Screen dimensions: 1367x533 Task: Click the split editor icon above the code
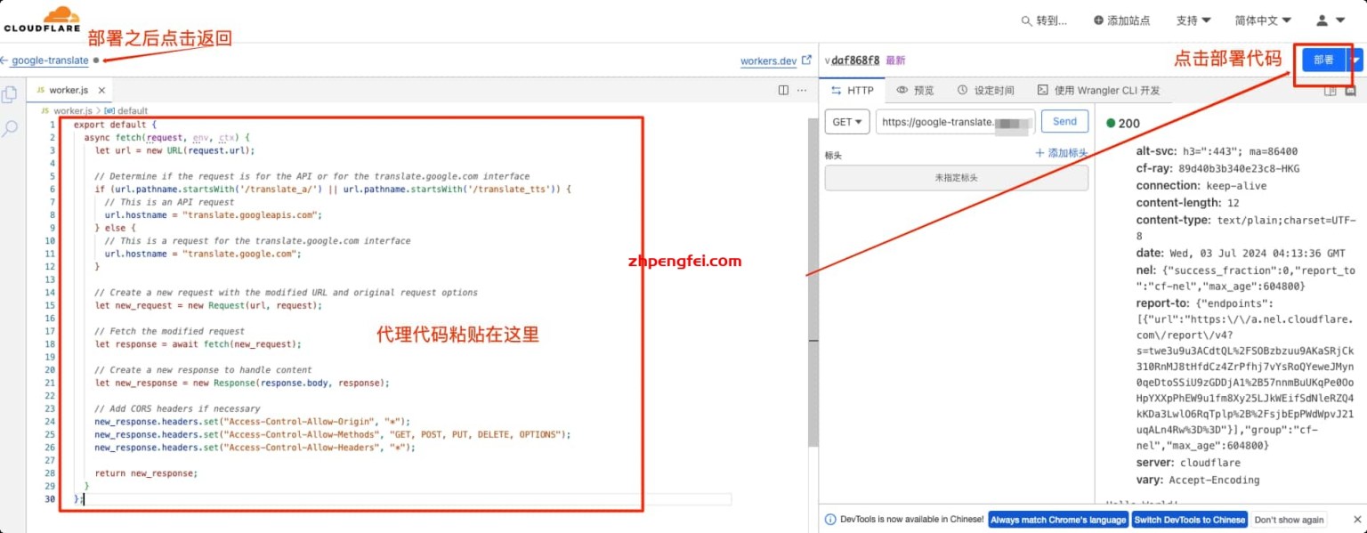[782, 89]
